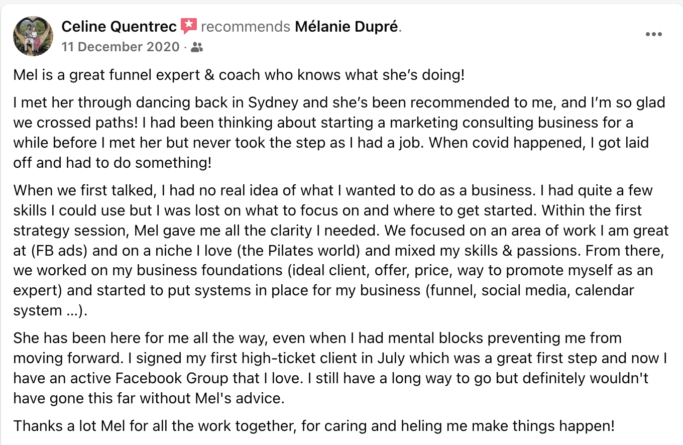Viewport: 683px width, 445px height.
Task: Visit the Mélanie Dupré page link
Action: tap(347, 26)
